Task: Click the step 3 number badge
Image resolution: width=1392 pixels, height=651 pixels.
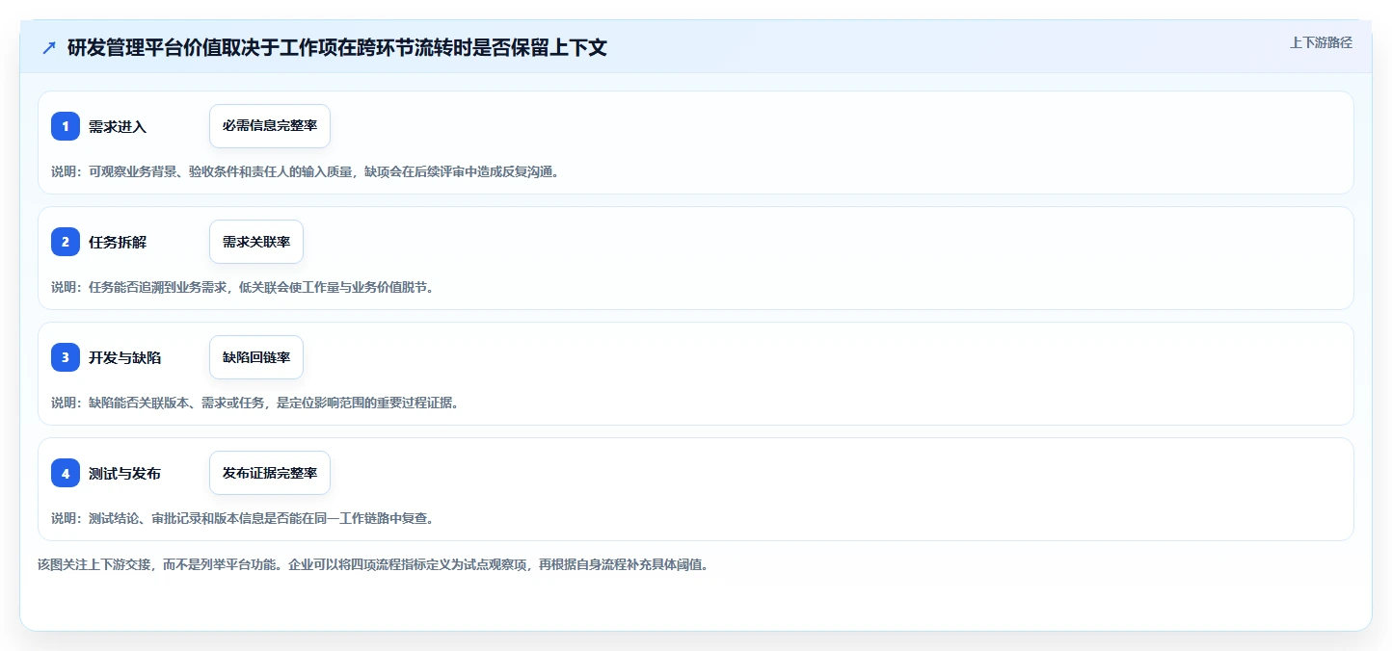Action: pyautogui.click(x=66, y=357)
